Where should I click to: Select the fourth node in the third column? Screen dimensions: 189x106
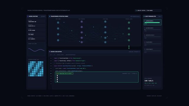pyautogui.click(x=105, y=38)
